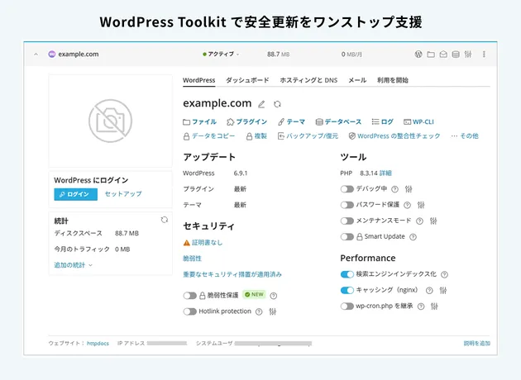521x380 pixels.
Task: Switch to the ダッシュボード tab
Action: tap(247, 80)
